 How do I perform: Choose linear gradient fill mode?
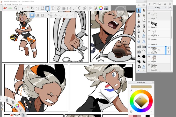coord(37,15)
